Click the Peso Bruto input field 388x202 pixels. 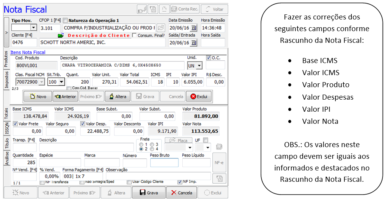click(x=164, y=163)
